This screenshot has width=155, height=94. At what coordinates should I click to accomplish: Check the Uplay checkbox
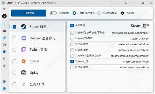14,73
